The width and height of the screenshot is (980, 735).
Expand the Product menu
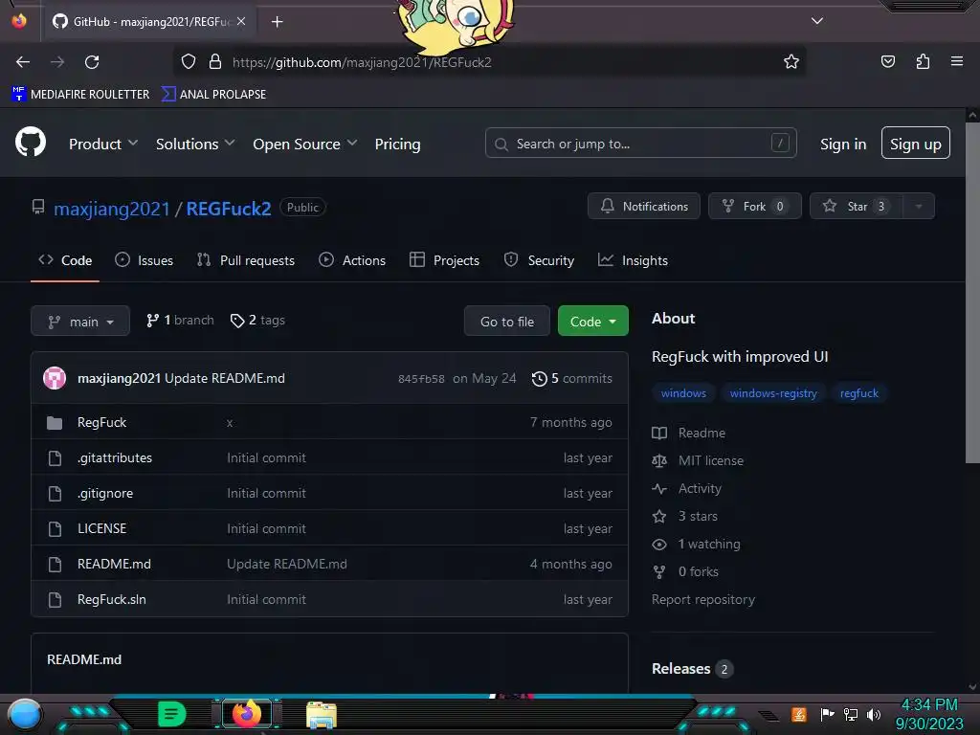pos(103,144)
